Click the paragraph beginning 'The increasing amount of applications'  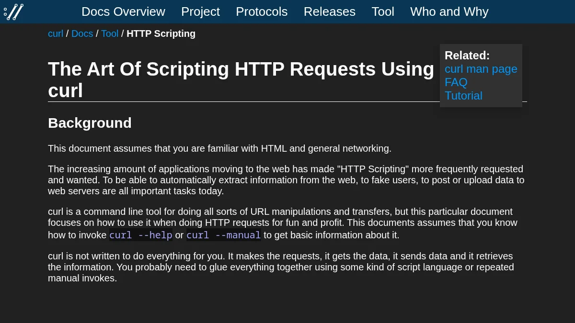tap(286, 180)
